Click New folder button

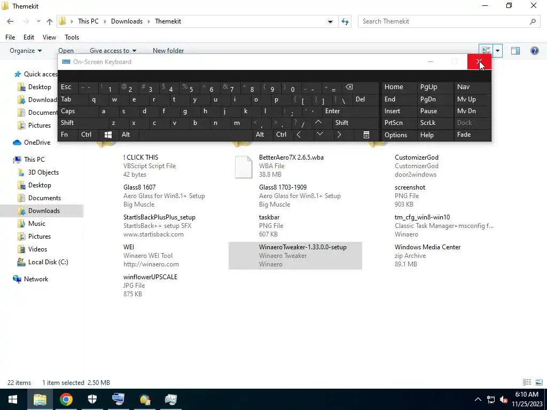click(168, 51)
